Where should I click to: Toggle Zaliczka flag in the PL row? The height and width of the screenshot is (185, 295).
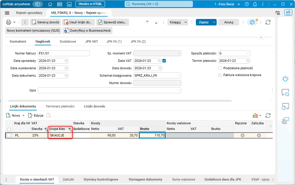coord(259,135)
